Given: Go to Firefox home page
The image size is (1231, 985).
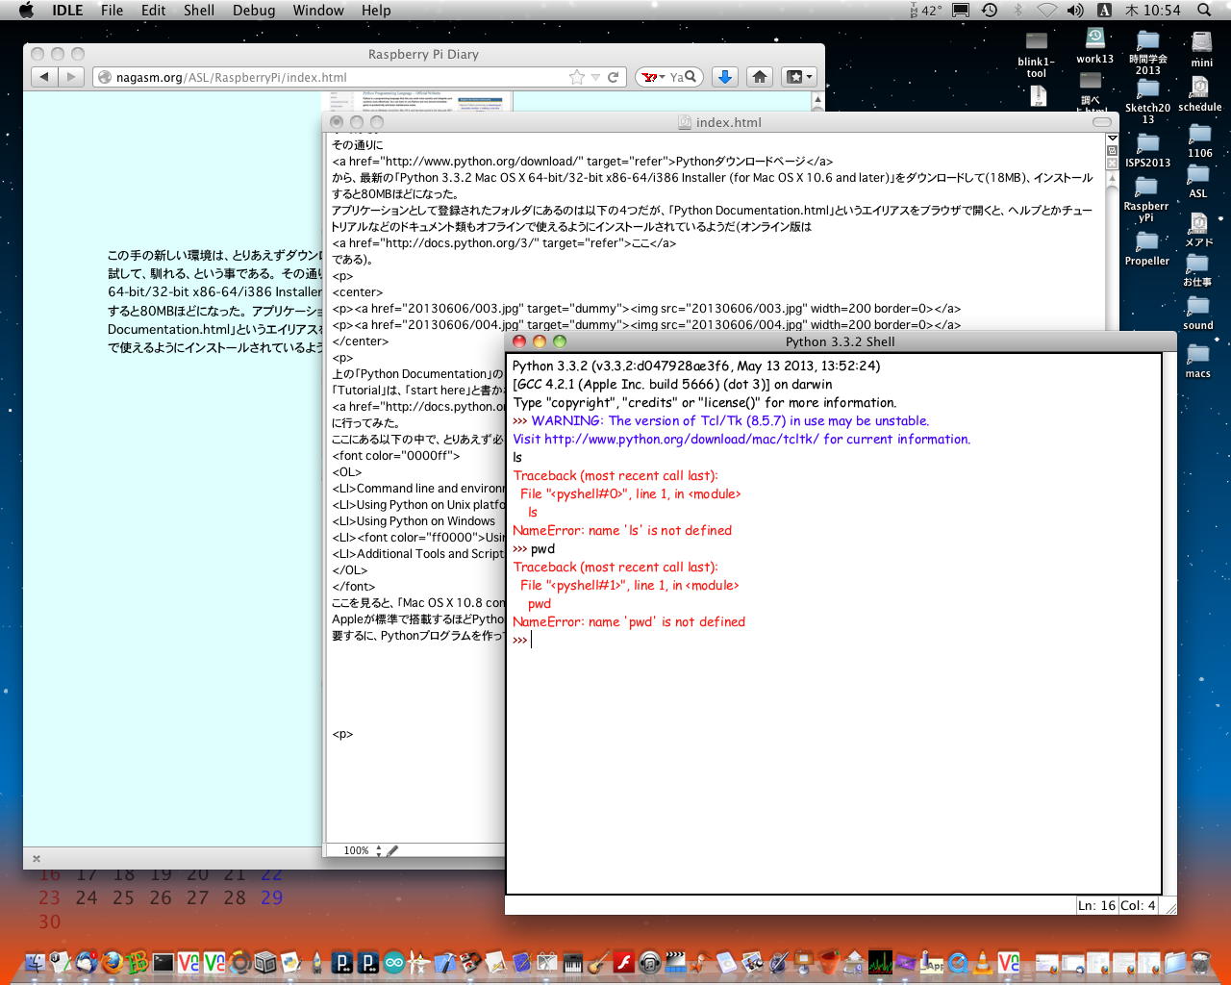Looking at the screenshot, I should click(760, 77).
